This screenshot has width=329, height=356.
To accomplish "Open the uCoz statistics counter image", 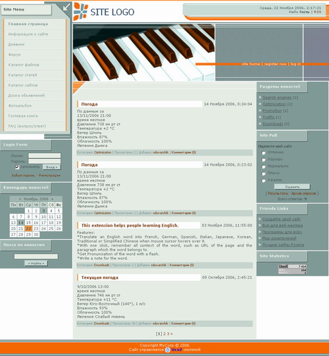I will coord(292,269).
